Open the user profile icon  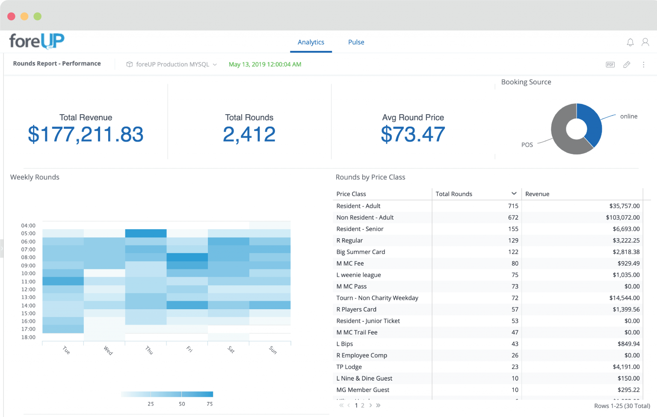click(645, 42)
